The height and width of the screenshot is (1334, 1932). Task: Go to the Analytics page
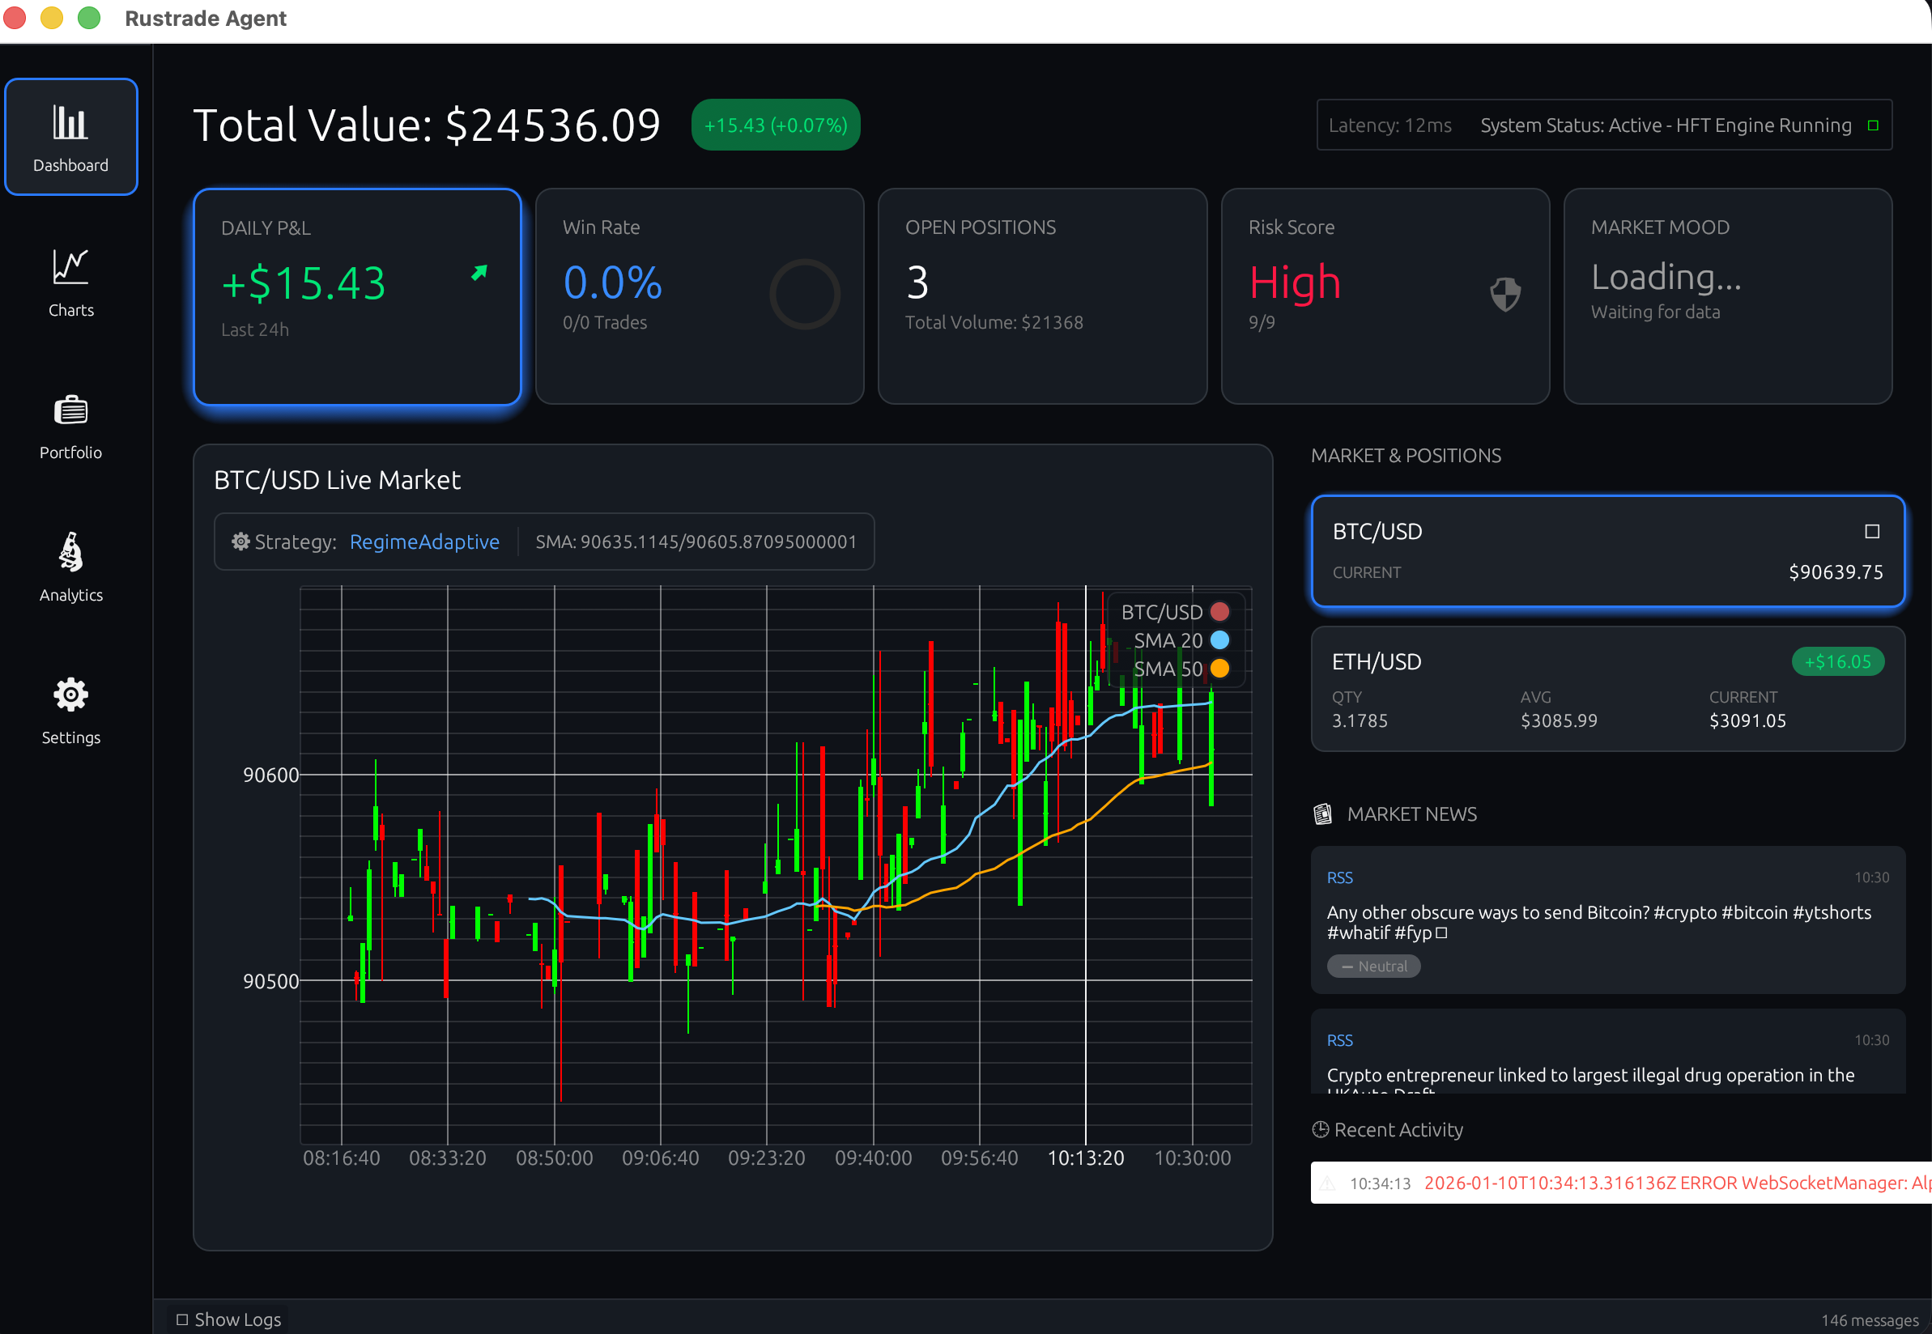pos(71,568)
